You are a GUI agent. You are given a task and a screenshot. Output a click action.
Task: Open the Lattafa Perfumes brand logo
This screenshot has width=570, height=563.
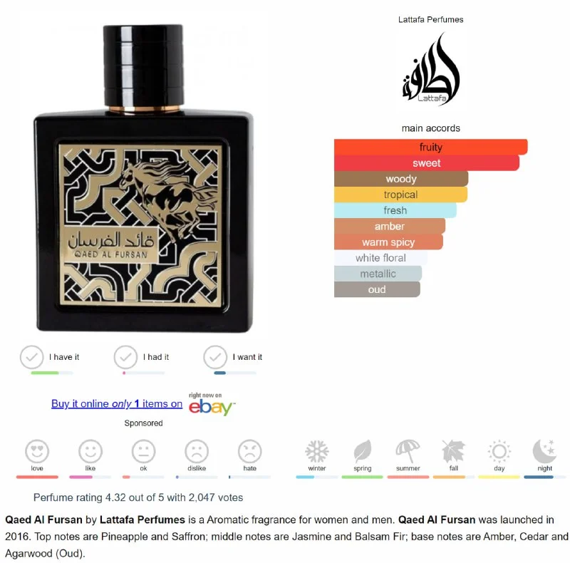(x=431, y=69)
